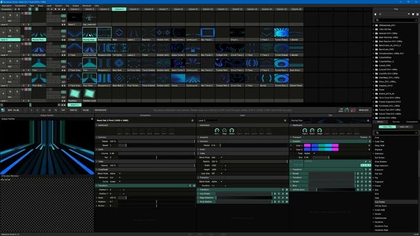
Task: Open the Composition menu
Action: pyautogui.click(x=20, y=6)
